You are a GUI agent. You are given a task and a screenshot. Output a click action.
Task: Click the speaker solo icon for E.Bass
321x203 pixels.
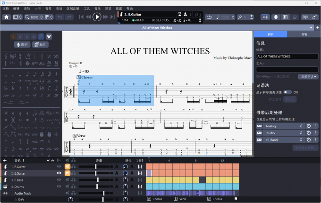point(68,180)
